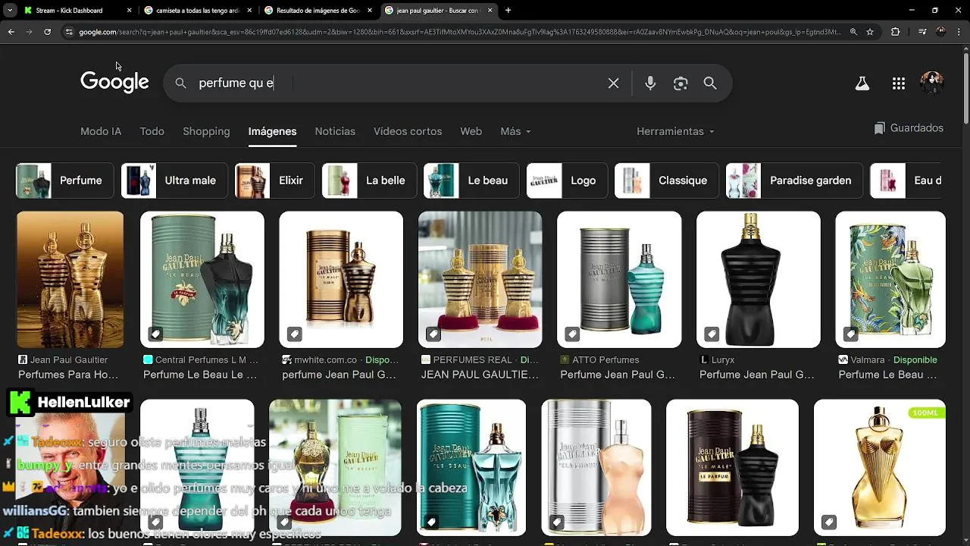
Task: Open 'JEAN PAUL GAULTIE...' result link
Action: tap(480, 375)
